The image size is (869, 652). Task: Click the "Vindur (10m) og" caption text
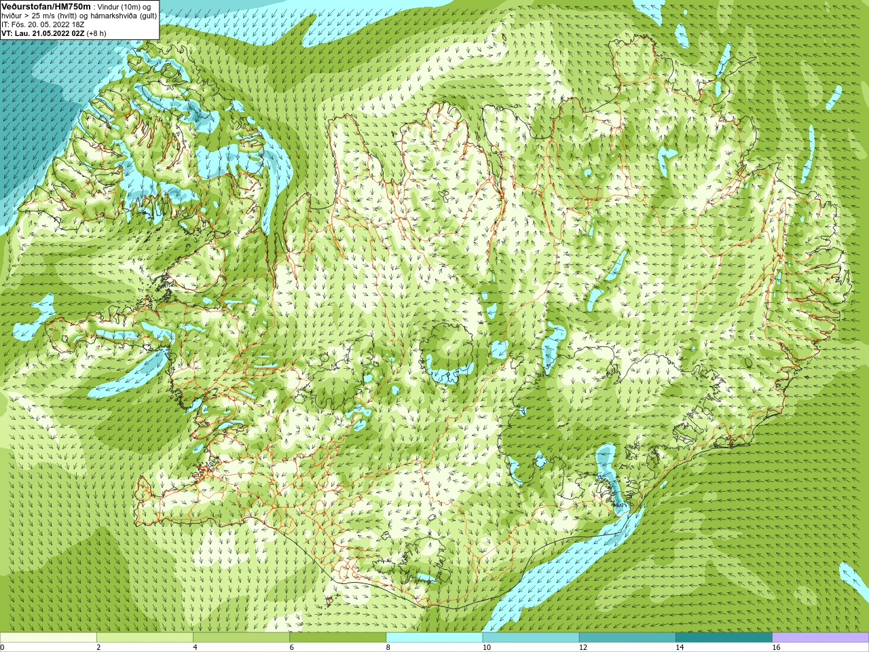tap(124, 7)
